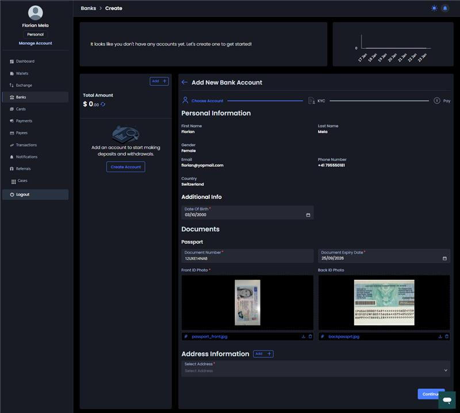Delete the passport_front.jpg attachment
460x413 pixels.
[x=310, y=336]
